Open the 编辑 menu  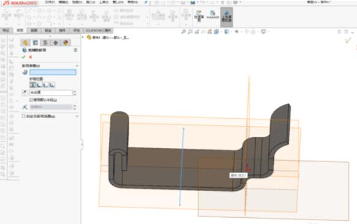click(x=63, y=2)
